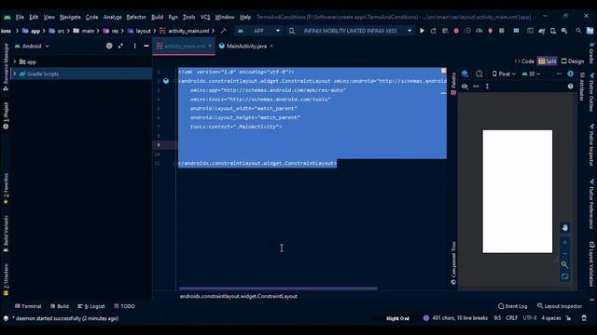Hide the Project panel with minus icon
This screenshot has width=597, height=335.
[146, 46]
